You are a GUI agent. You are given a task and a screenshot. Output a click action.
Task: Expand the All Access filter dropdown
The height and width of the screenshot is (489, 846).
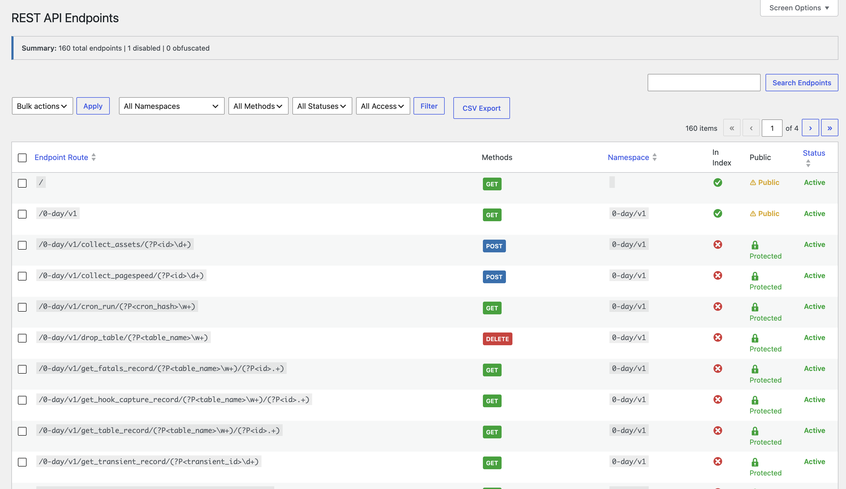coord(382,106)
